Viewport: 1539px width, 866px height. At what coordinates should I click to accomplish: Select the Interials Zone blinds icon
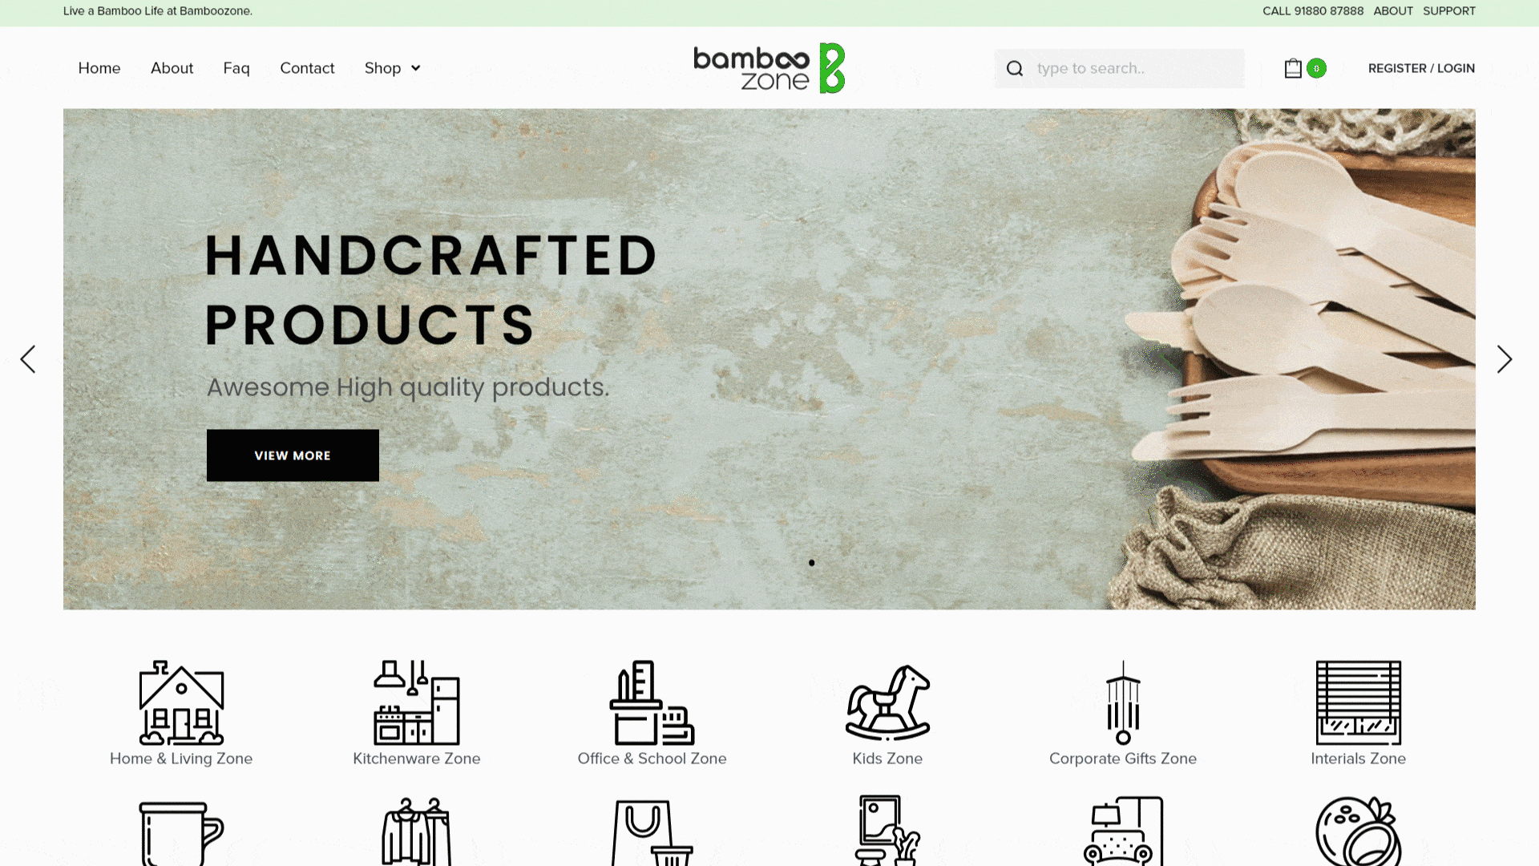point(1358,703)
